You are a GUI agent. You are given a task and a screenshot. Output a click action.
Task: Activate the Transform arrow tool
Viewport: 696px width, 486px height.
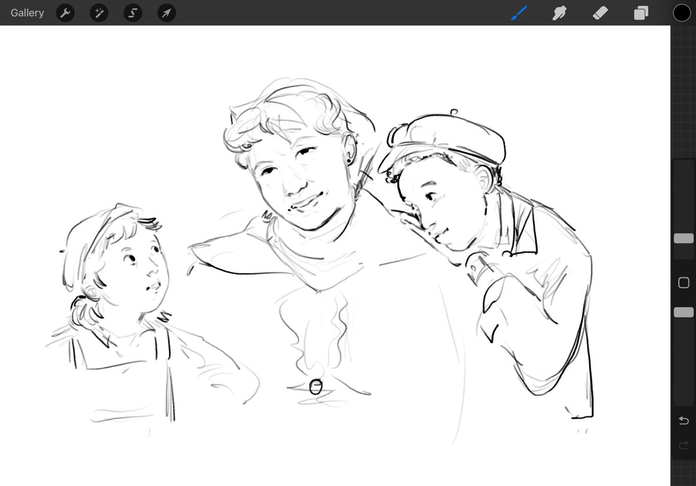(x=166, y=13)
